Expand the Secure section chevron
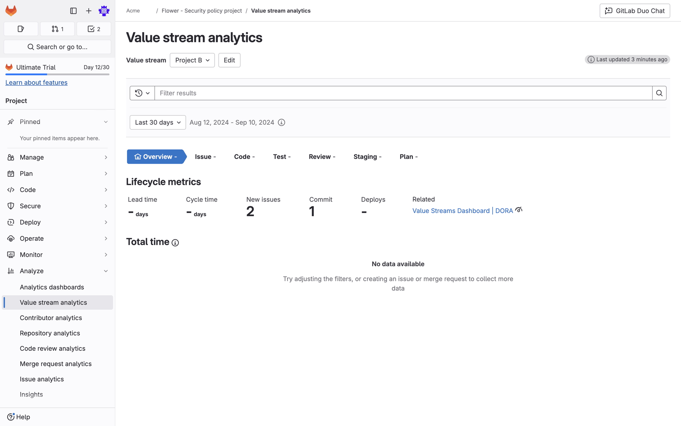This screenshot has height=426, width=681. coord(106,206)
